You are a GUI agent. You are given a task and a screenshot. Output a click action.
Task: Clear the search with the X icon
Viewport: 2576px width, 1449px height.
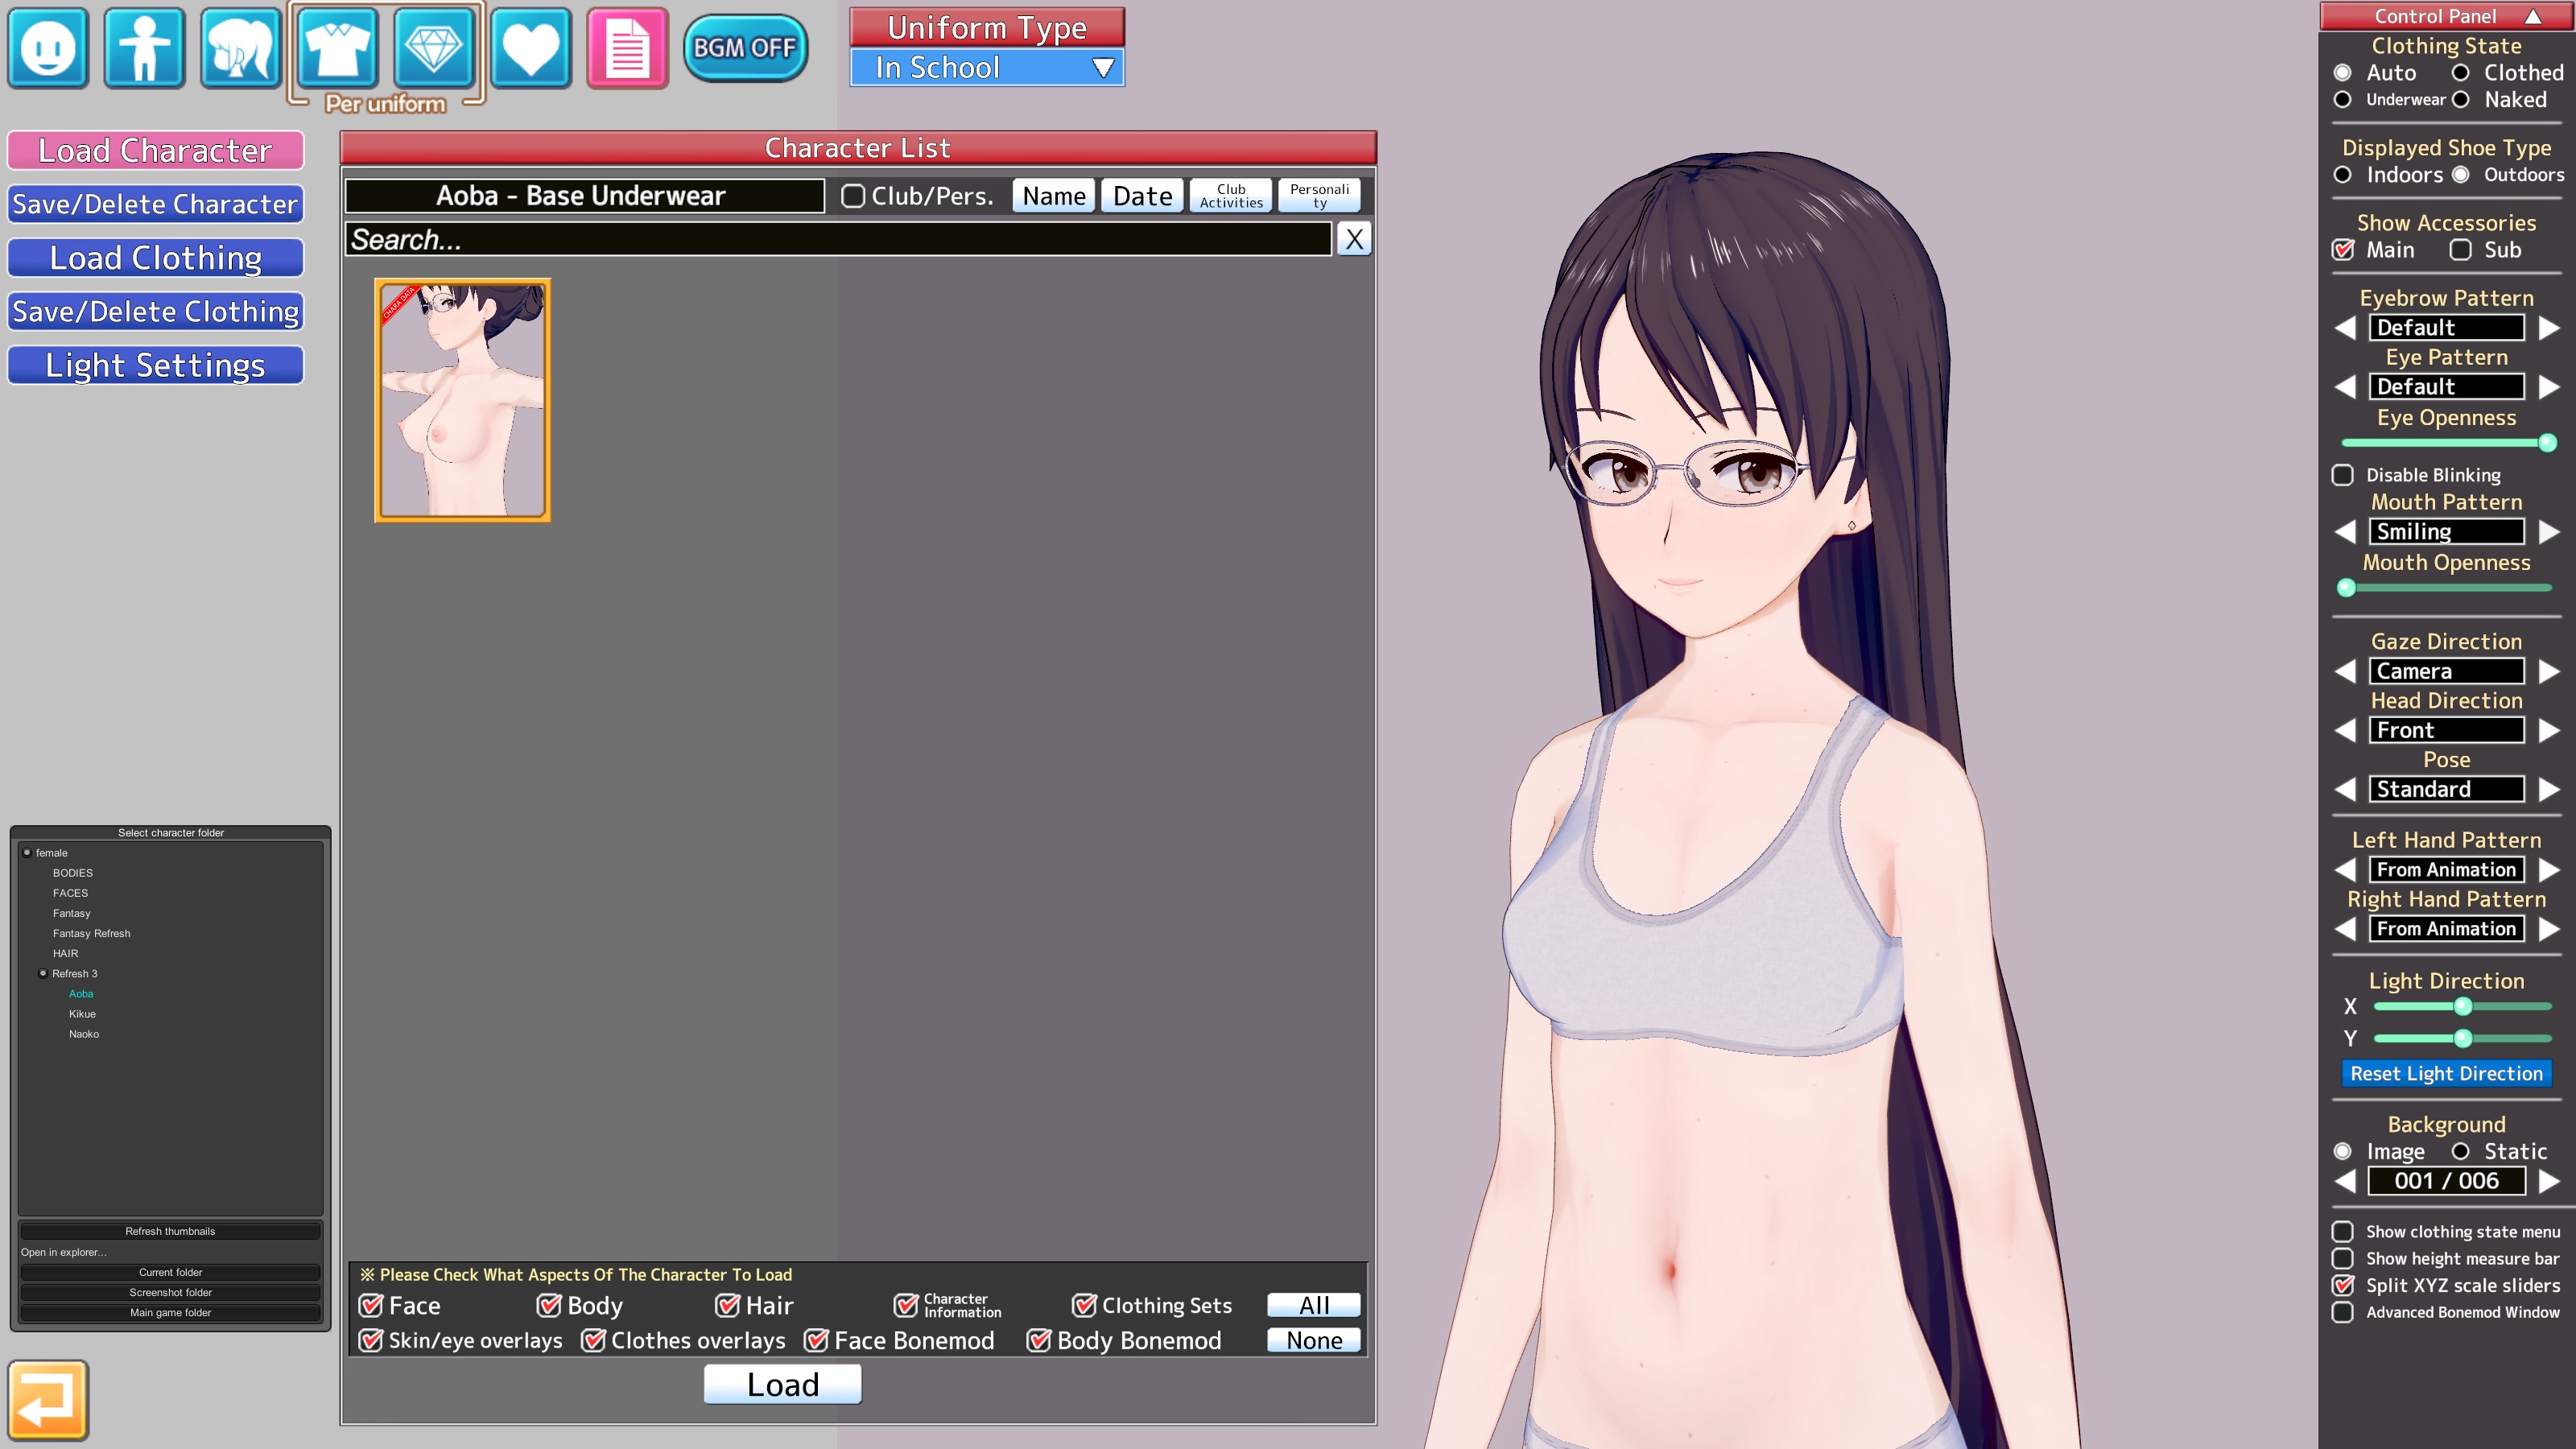(x=1354, y=239)
